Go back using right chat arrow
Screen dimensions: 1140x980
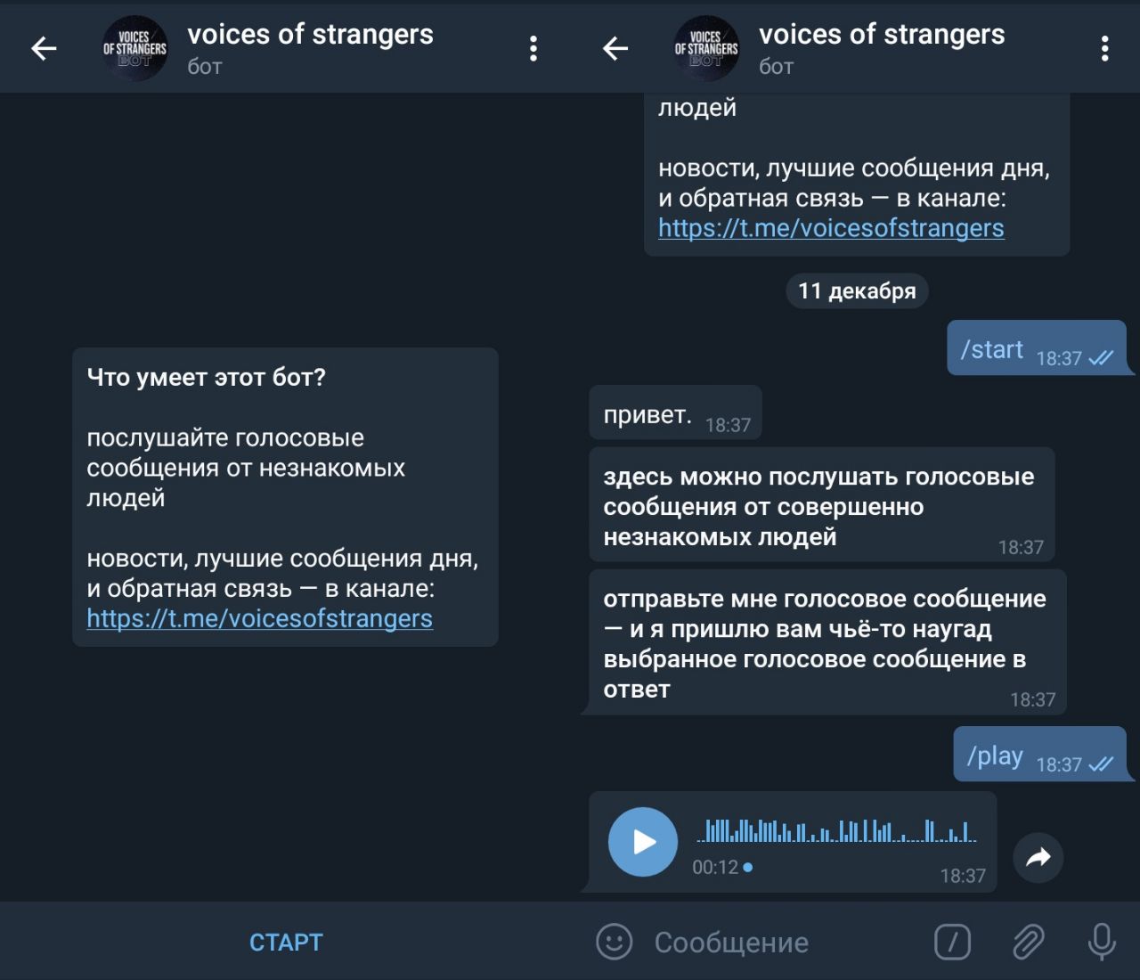615,48
